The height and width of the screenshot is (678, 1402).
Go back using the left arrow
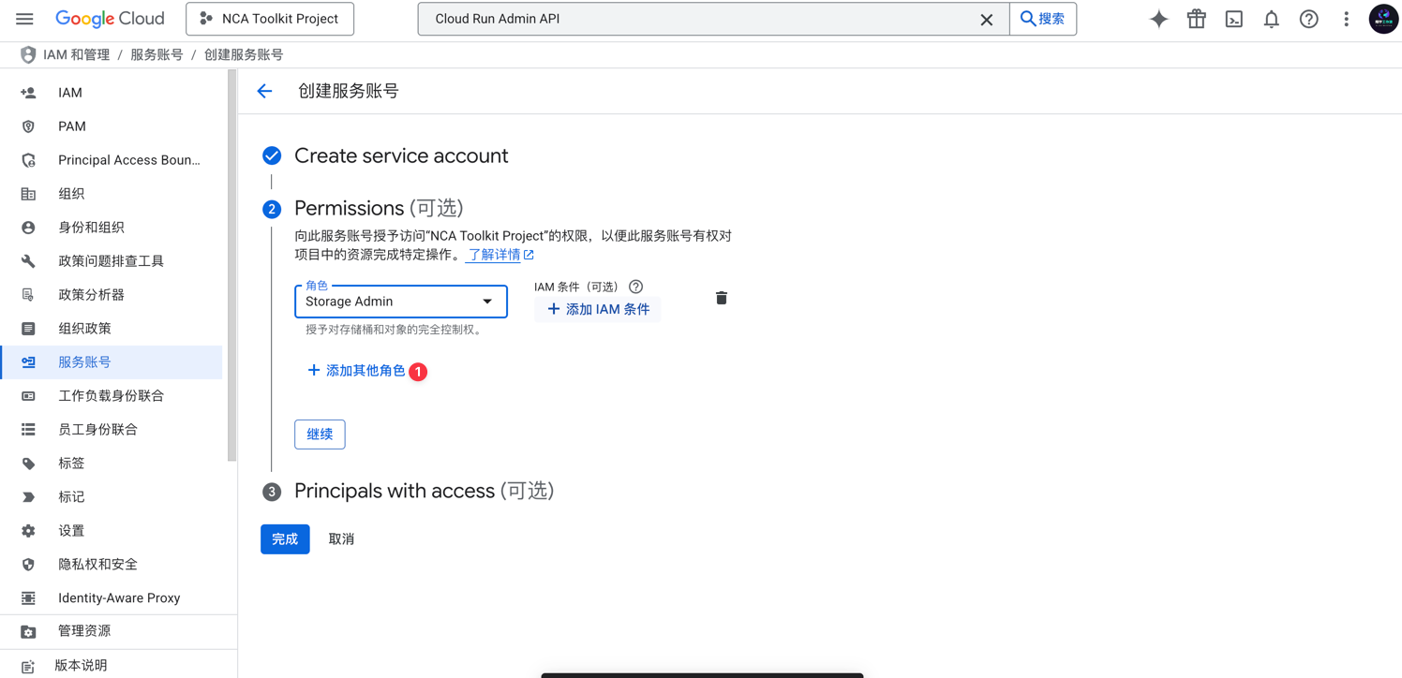point(264,91)
